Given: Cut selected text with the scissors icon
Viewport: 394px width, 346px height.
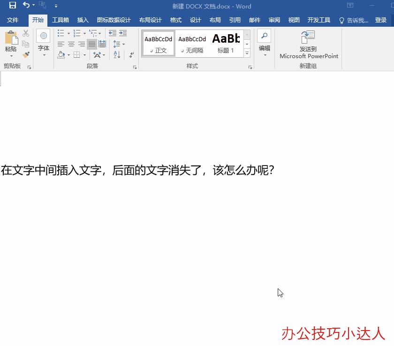Looking at the screenshot, I should (x=26, y=33).
